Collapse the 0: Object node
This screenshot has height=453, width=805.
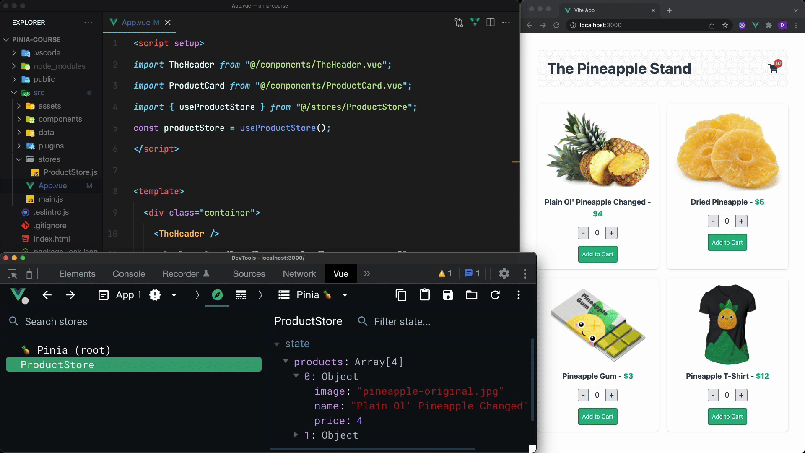click(296, 376)
